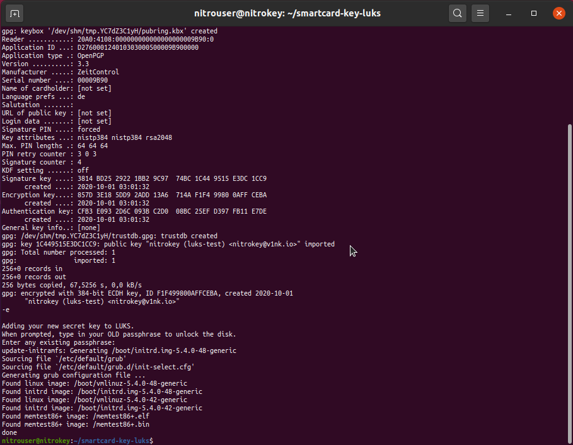
Task: Minimize the terminal window
Action: pos(509,13)
